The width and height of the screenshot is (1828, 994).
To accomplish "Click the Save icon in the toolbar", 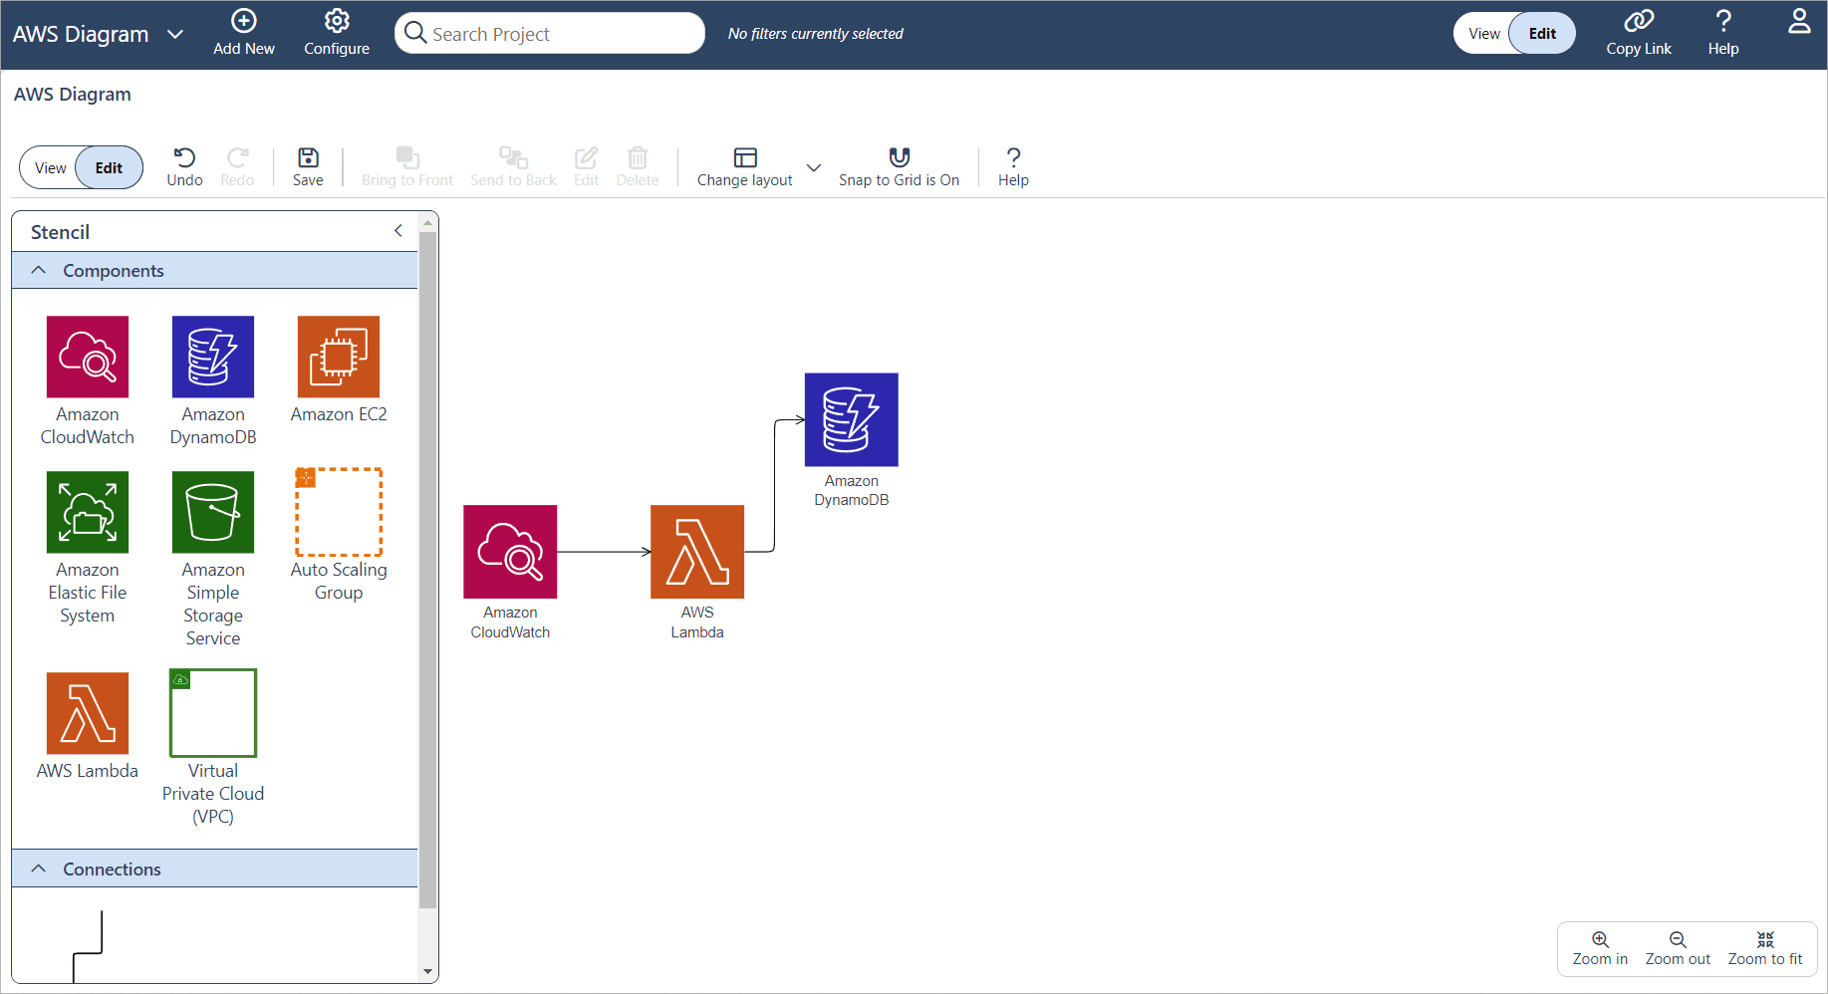I will (x=308, y=166).
